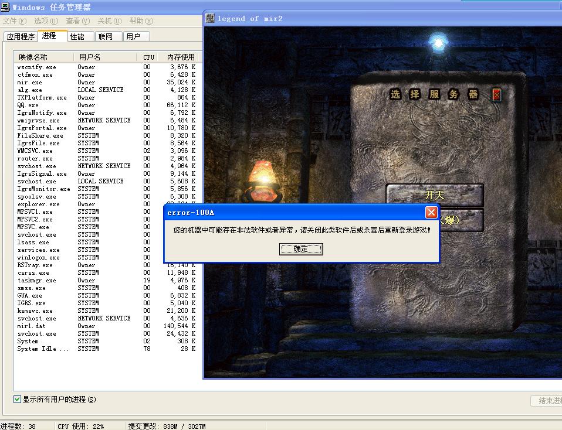Select the ksmsvc.exe process row
The height and width of the screenshot is (430, 562).
[106, 310]
